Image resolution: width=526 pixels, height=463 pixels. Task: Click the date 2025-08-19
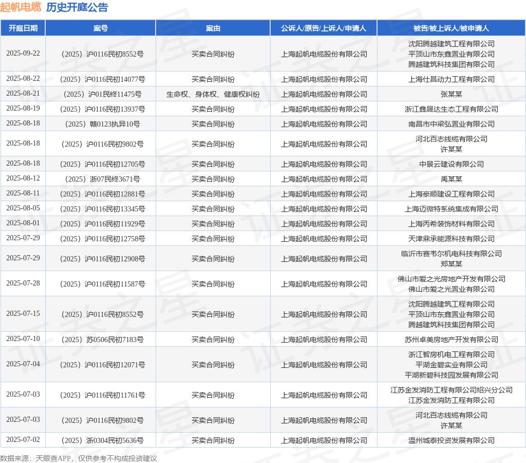coord(23,109)
